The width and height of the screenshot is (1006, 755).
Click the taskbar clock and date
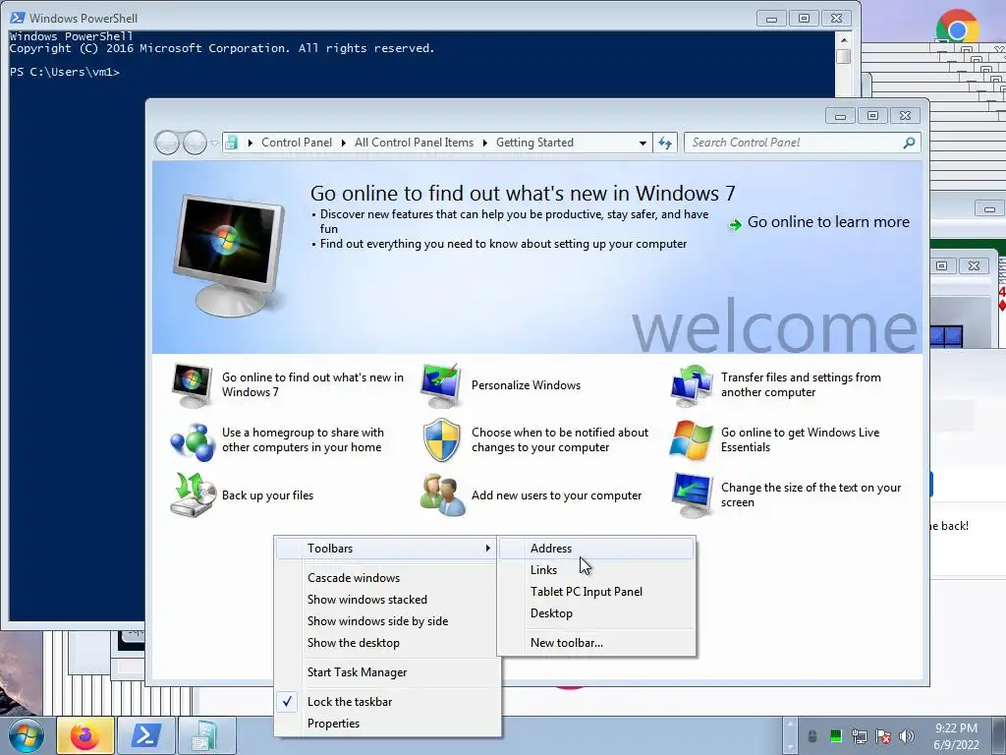tap(956, 736)
